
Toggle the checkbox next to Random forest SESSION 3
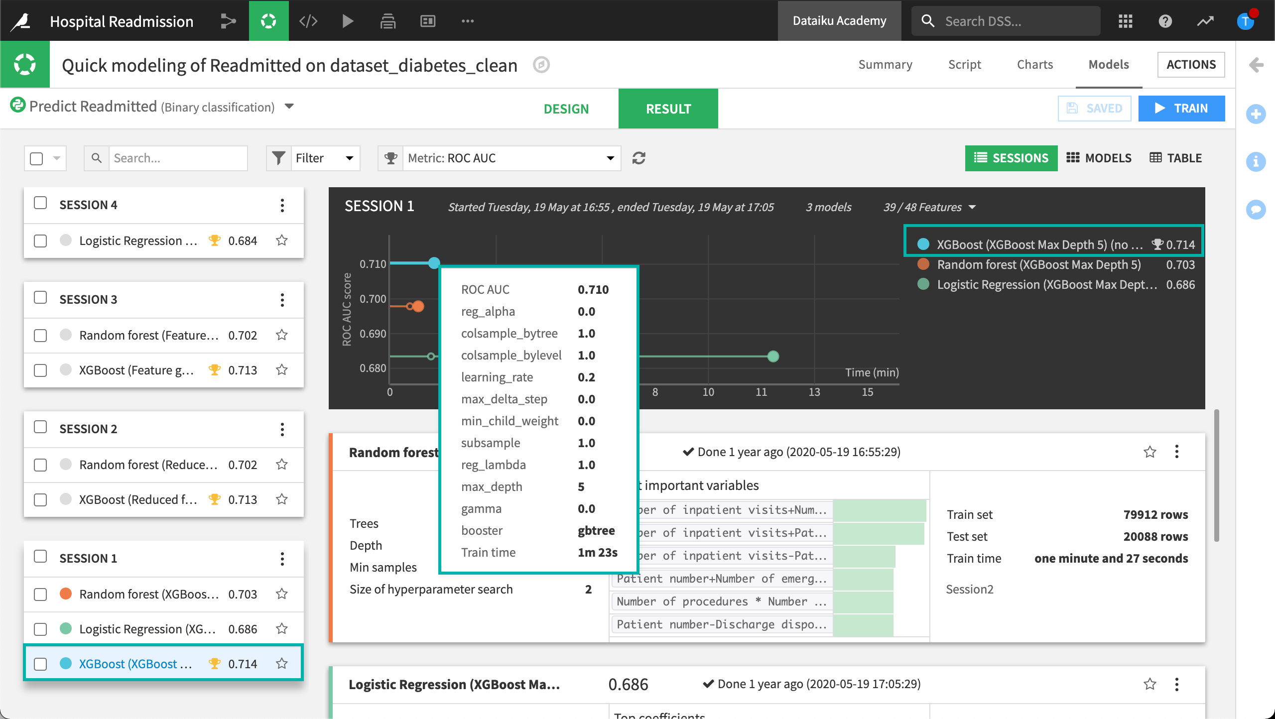pyautogui.click(x=41, y=334)
